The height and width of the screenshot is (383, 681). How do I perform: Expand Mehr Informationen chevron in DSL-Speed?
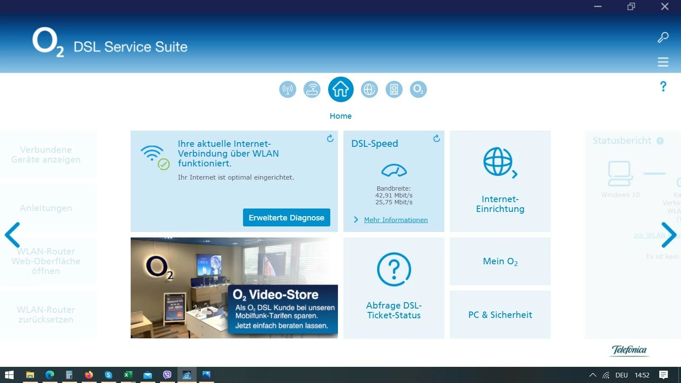click(356, 220)
